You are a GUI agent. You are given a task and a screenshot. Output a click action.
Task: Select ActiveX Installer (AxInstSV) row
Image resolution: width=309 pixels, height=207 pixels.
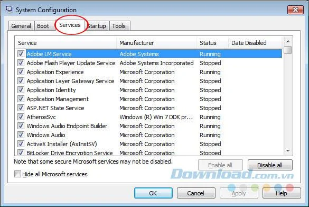click(150, 144)
